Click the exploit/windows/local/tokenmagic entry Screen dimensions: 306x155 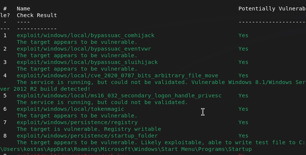coord(70,109)
